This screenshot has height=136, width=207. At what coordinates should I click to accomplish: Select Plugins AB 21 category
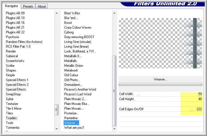(15, 27)
